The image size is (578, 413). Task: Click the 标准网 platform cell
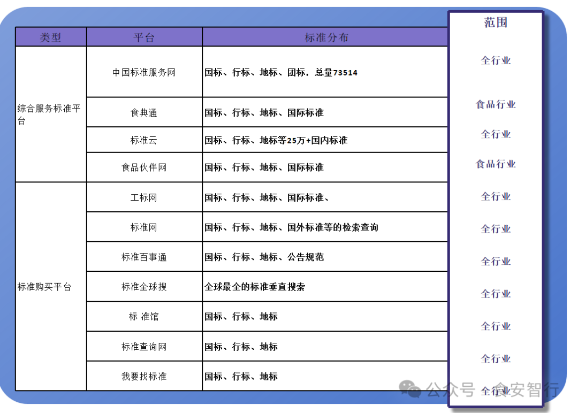[144, 227]
